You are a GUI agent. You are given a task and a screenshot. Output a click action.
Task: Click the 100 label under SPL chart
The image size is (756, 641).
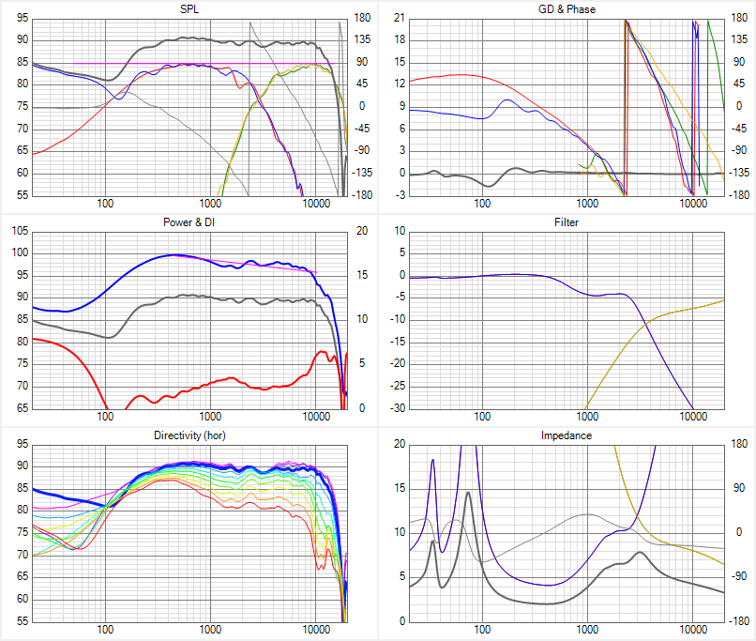point(105,204)
